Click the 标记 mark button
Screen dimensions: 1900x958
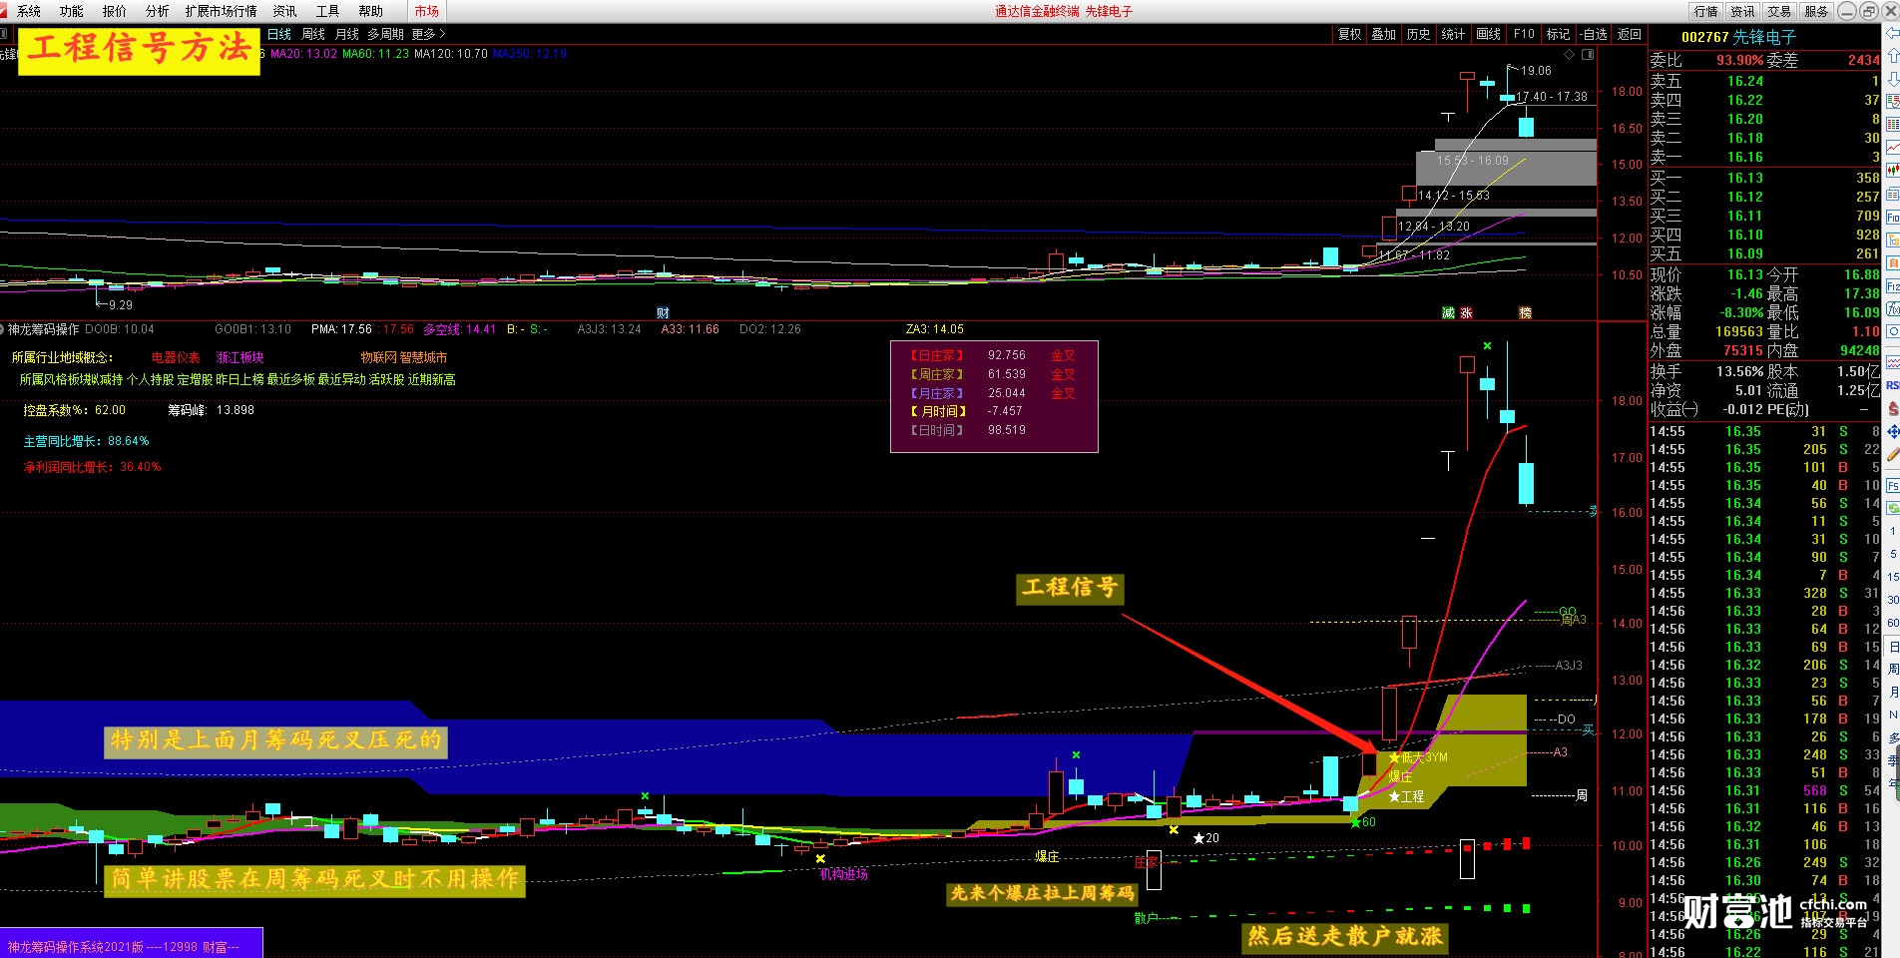pyautogui.click(x=1558, y=34)
